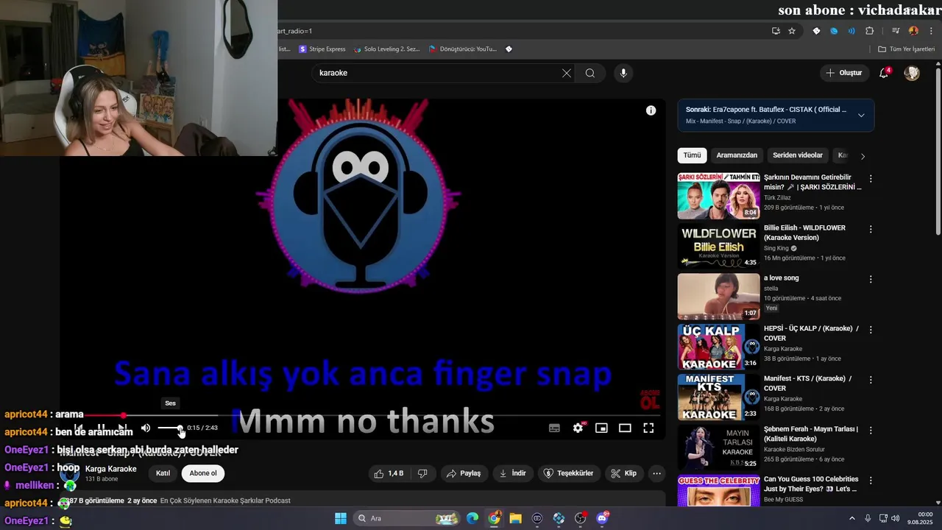Toggle subtitles on the video

click(554, 428)
